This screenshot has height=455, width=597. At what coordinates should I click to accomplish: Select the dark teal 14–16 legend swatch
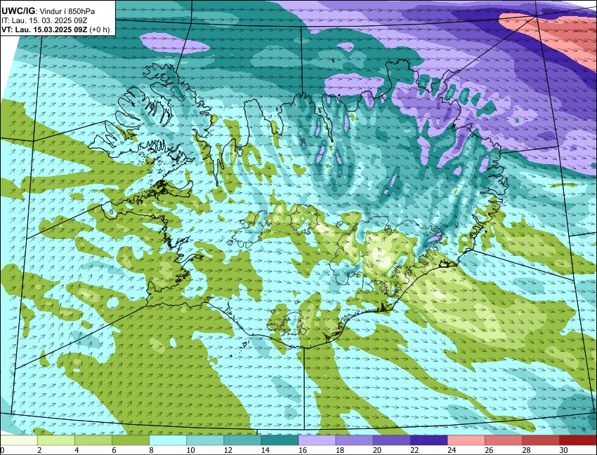tap(280, 440)
